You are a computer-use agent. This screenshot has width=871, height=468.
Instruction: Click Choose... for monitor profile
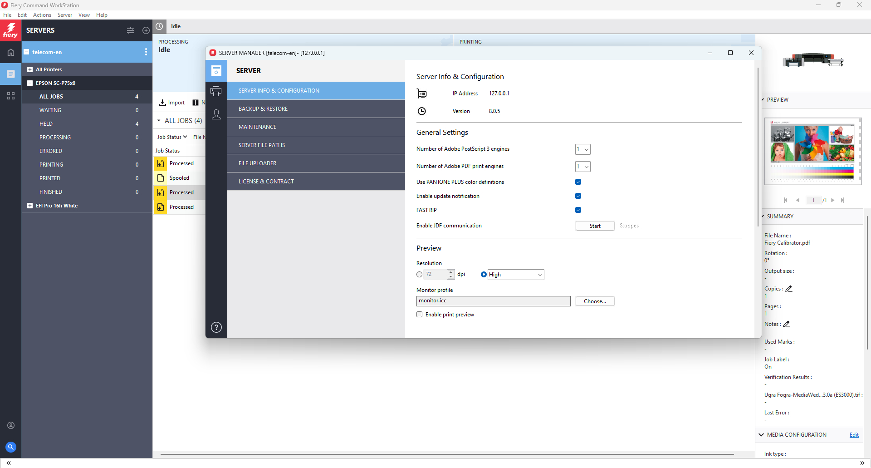point(595,301)
